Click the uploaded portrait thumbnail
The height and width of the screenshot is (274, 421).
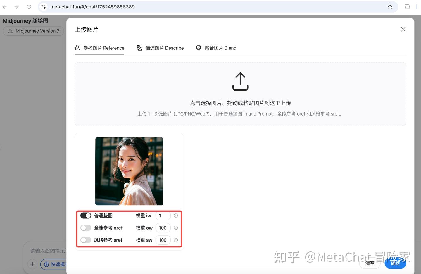click(x=129, y=171)
